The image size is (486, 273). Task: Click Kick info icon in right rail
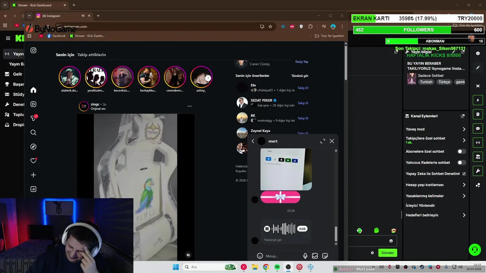tap(478, 53)
